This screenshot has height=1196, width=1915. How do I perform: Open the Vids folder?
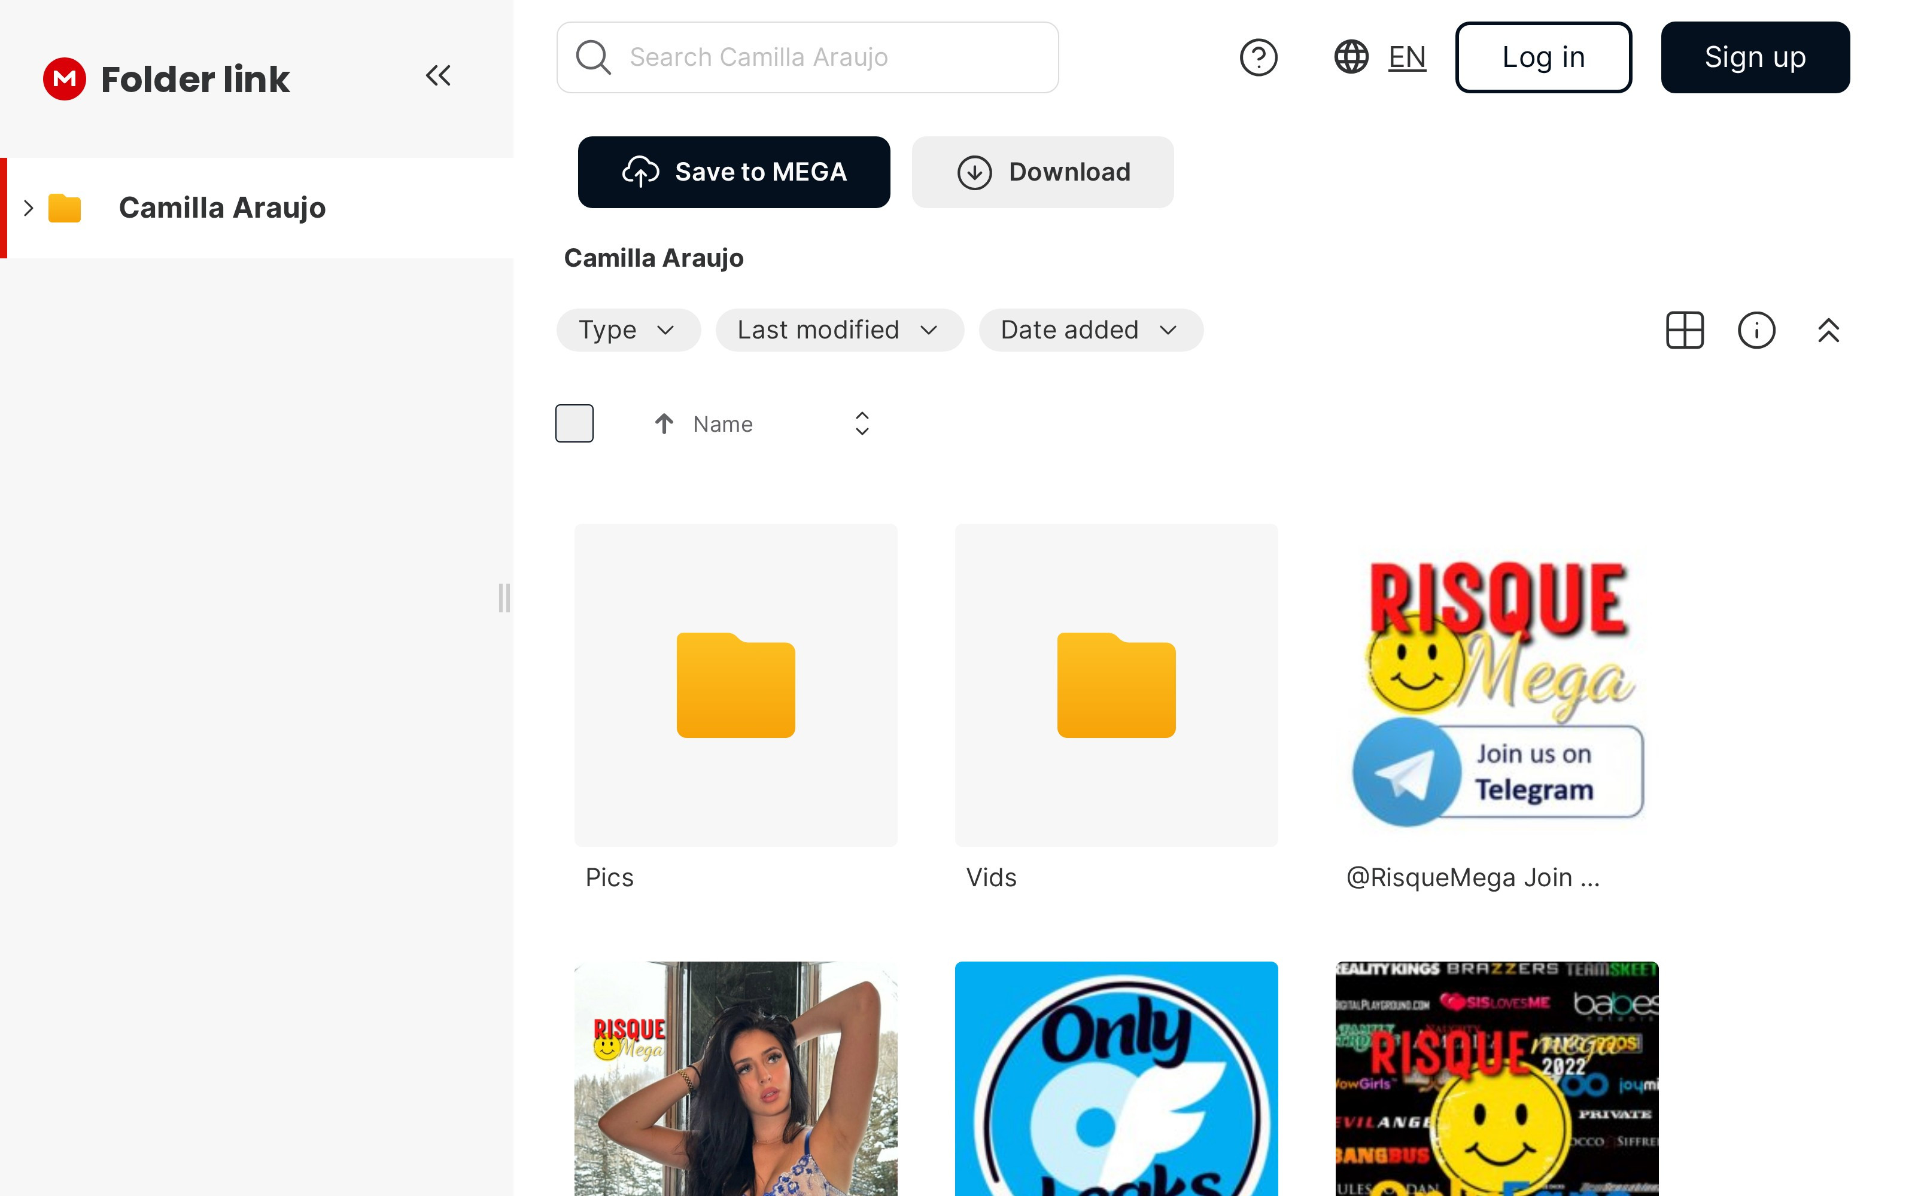(x=1117, y=685)
